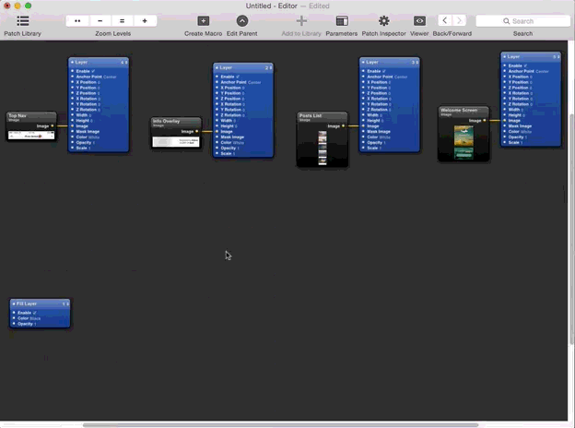Open the Patch Library
Image resolution: width=575 pixels, height=428 pixels.
click(x=22, y=21)
